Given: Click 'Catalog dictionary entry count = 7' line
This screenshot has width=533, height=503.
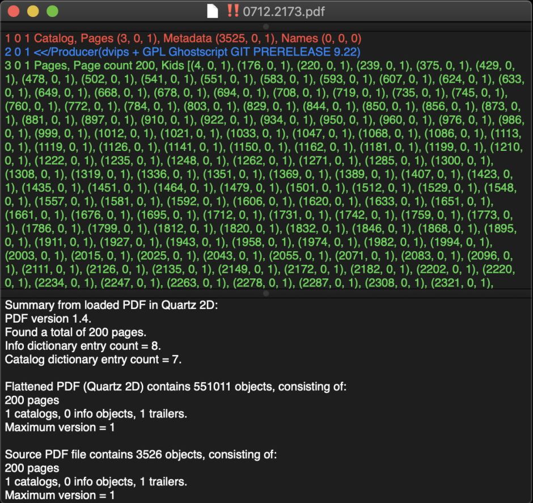Looking at the screenshot, I should click(x=93, y=360).
